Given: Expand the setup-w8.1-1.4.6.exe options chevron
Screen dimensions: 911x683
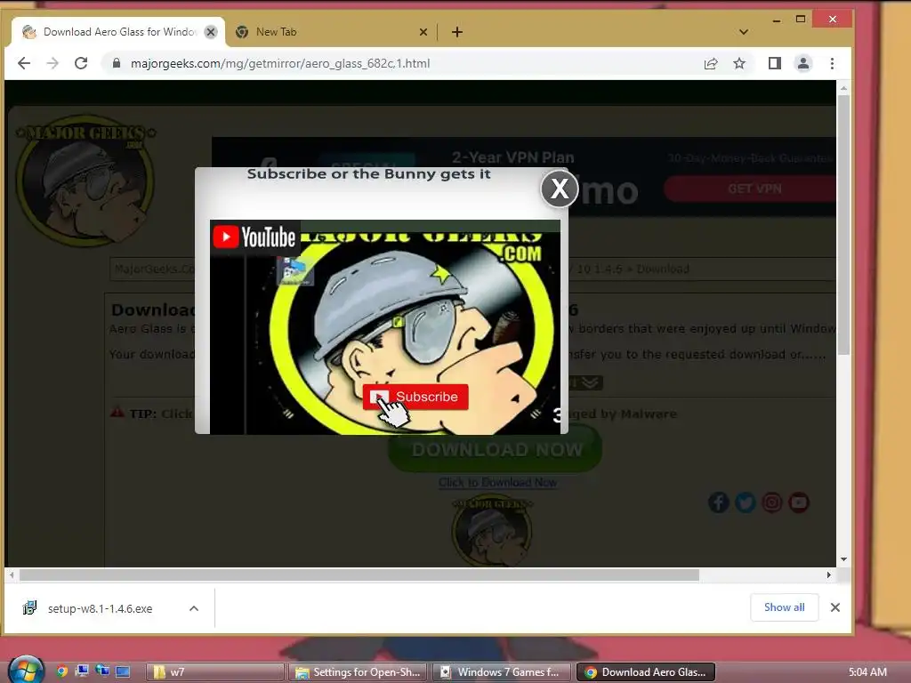Looking at the screenshot, I should [x=194, y=608].
